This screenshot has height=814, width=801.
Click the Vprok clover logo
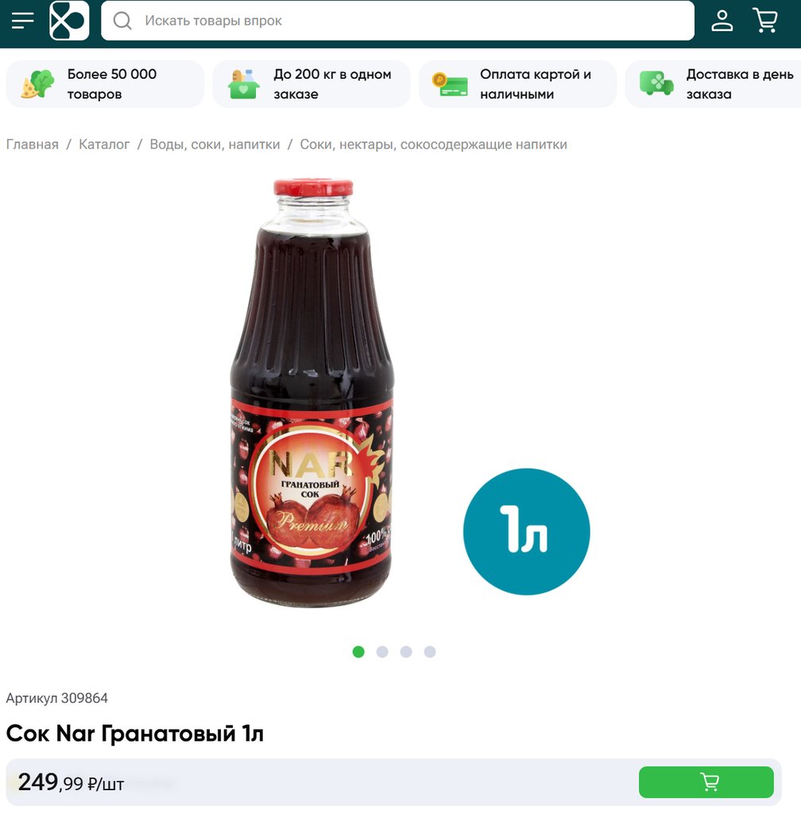click(x=69, y=21)
